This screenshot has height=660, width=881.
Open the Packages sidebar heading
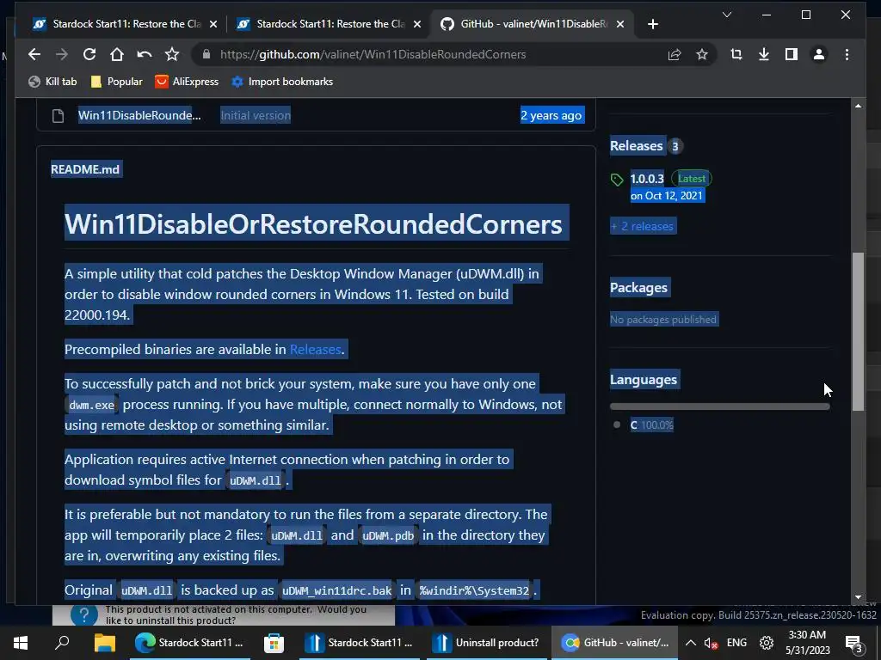pyautogui.click(x=639, y=287)
